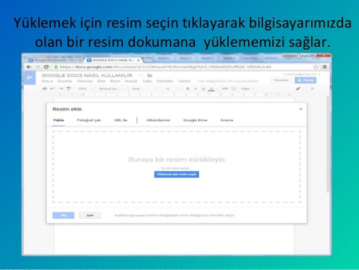Open the Biçim menu
Viewport: 359px width, 270px height.
click(x=115, y=81)
